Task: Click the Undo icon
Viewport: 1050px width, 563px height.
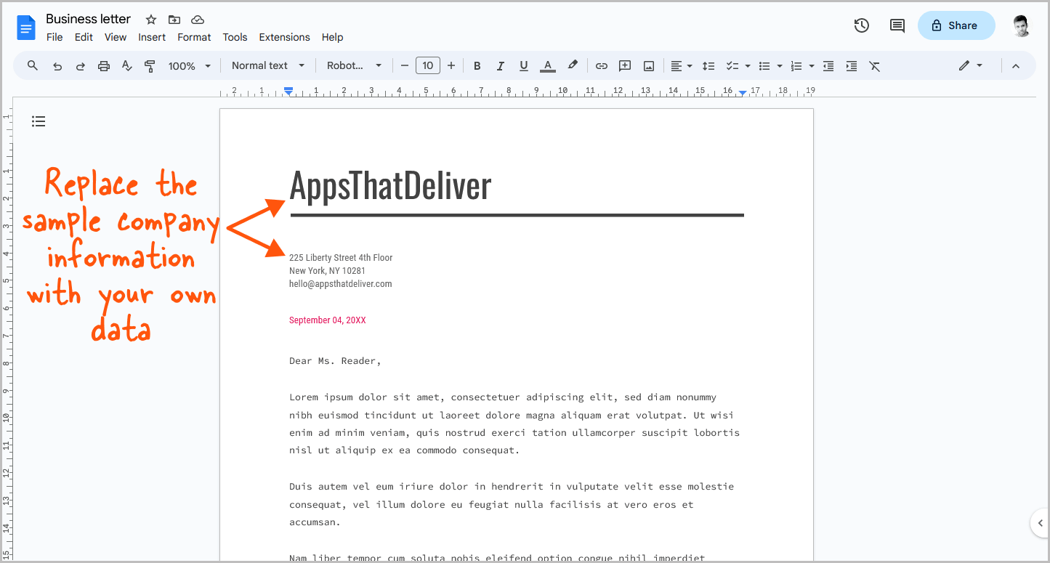Action: 57,65
